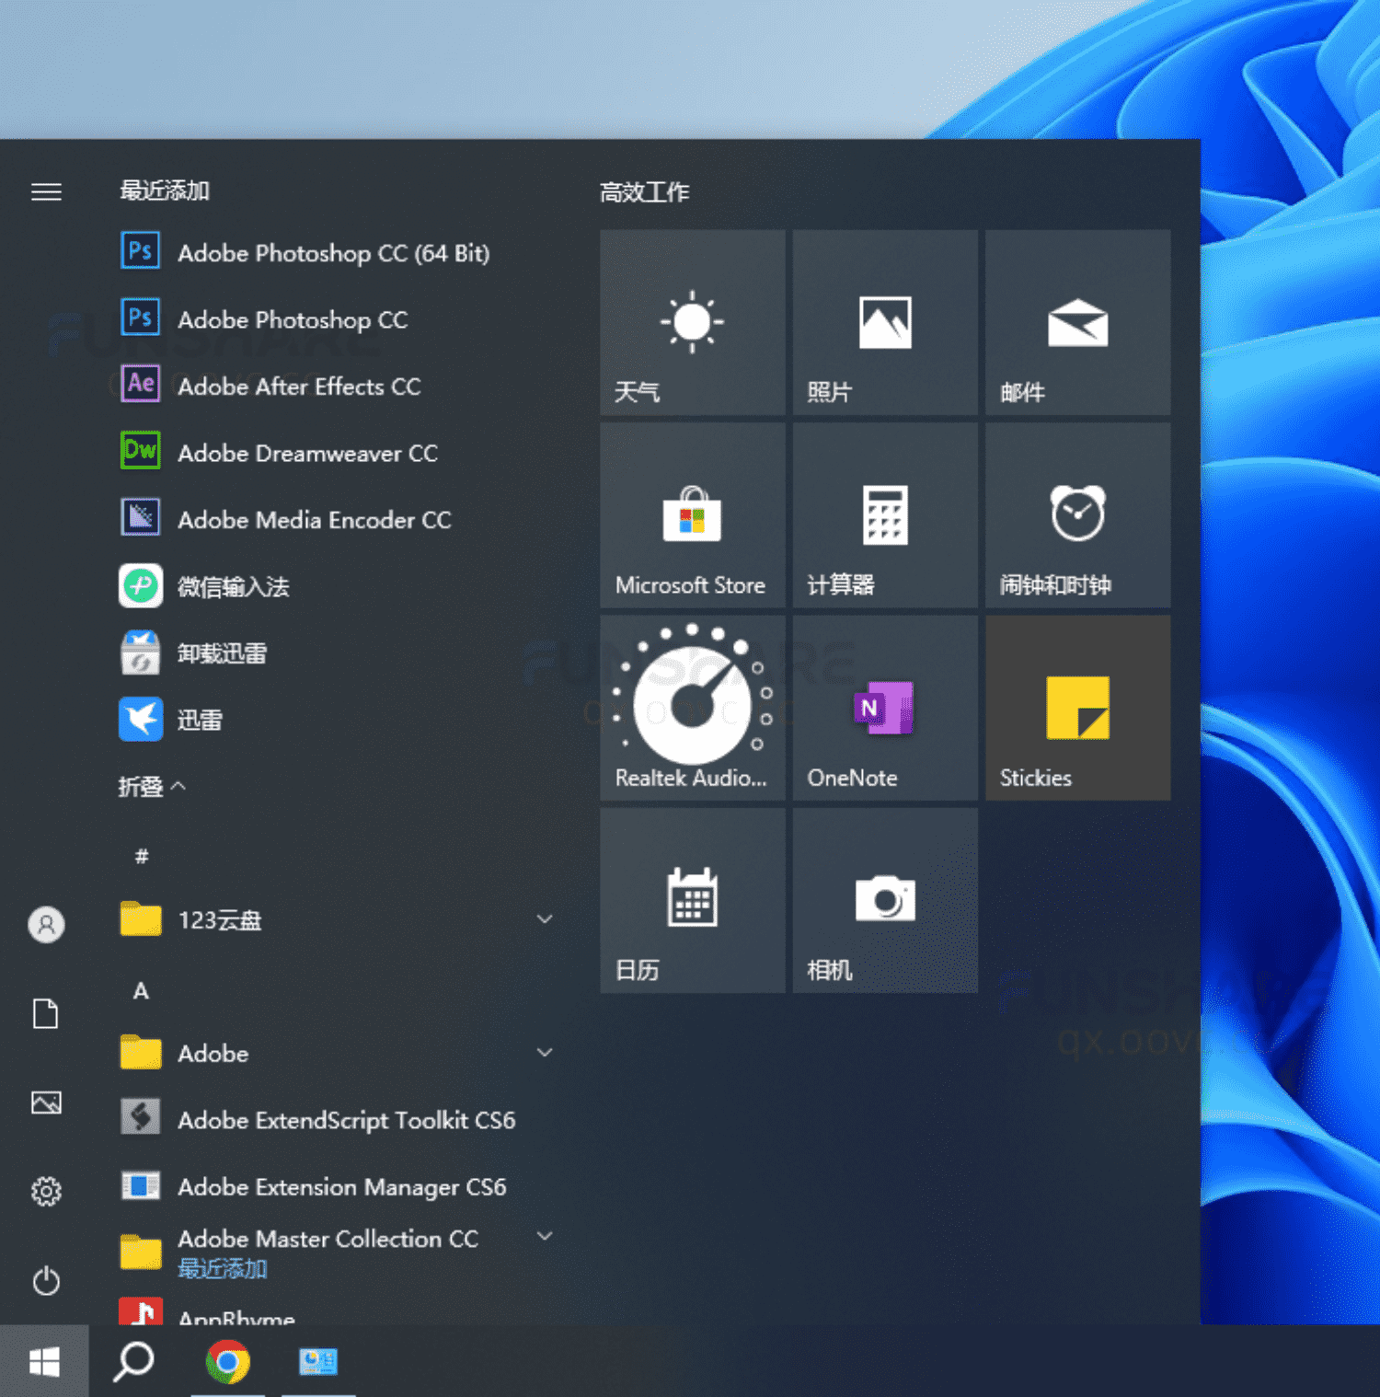Open the 天气 weather tile

[x=692, y=322]
